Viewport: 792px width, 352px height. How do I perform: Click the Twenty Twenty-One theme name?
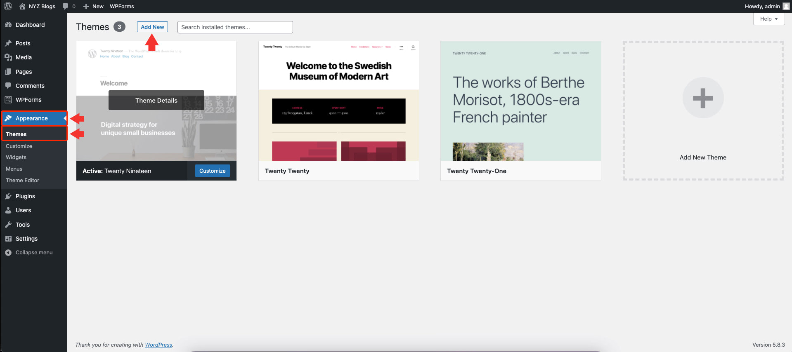tap(477, 171)
